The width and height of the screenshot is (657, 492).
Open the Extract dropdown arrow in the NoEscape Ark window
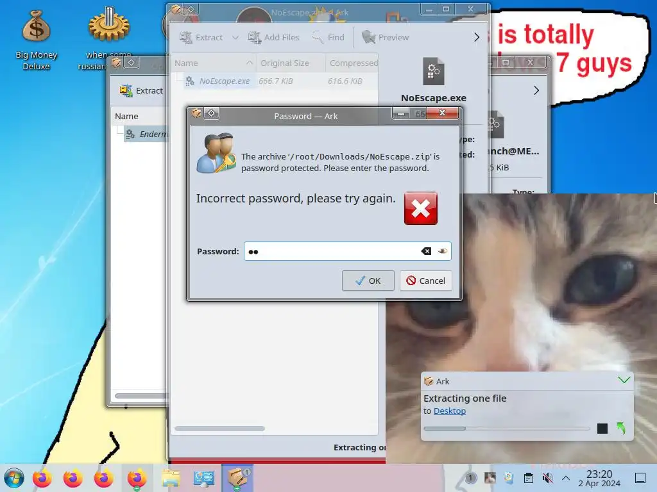click(235, 38)
